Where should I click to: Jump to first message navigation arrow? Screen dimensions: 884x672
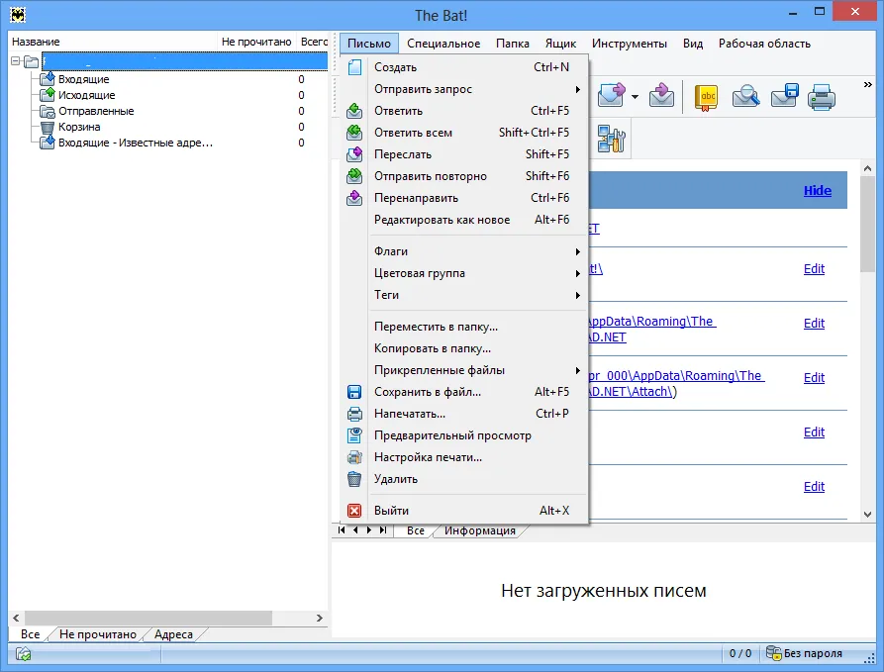(x=342, y=529)
